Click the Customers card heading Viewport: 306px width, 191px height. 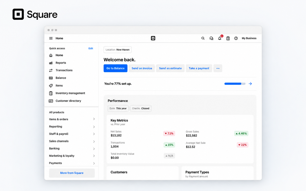[x=119, y=172]
